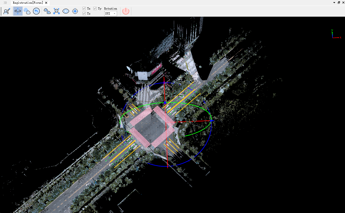Click the crosshair target icon
The height and width of the screenshot is (213, 345).
(75, 11)
